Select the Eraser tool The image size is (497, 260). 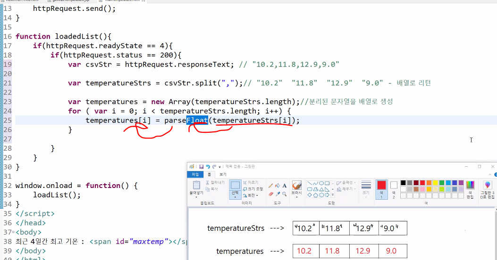click(x=271, y=194)
